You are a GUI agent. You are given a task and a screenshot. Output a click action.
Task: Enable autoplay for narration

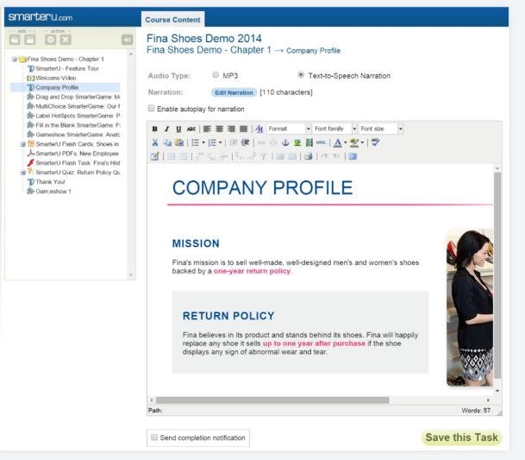point(151,108)
